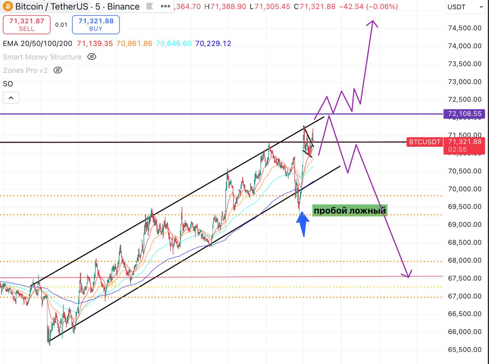The image size is (489, 364).
Task: Click the orange Bitcoin logo icon
Action: pyautogui.click(x=8, y=6)
